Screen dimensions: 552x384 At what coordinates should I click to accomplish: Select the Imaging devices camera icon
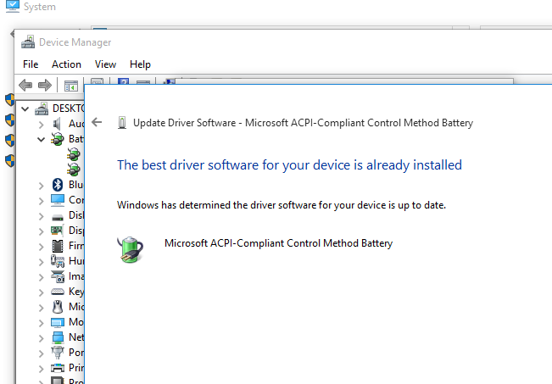point(58,276)
